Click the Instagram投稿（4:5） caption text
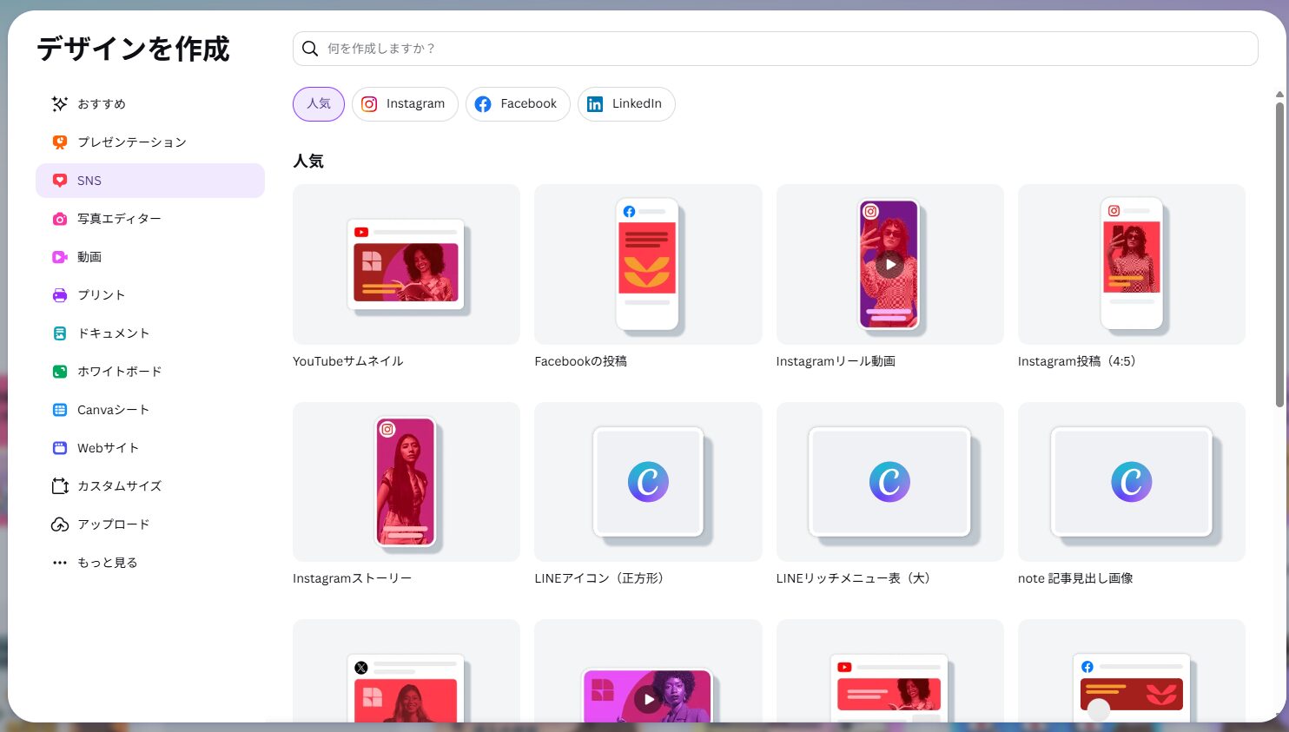This screenshot has height=732, width=1289. (1077, 361)
